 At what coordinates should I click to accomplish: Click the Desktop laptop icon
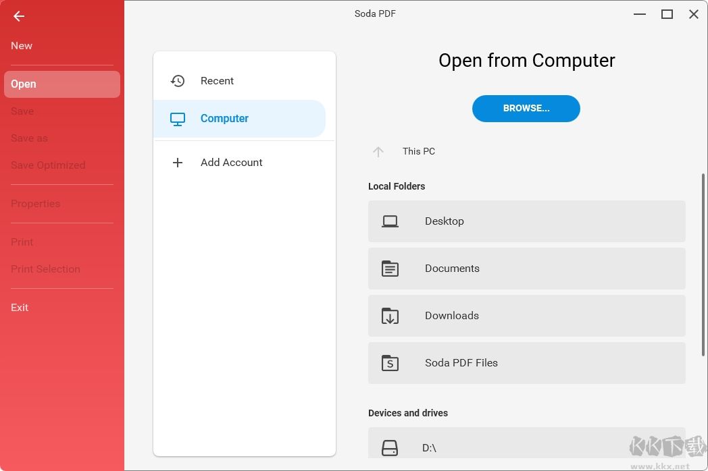coord(390,221)
